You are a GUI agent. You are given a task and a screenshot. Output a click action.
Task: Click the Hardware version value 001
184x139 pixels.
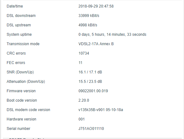pos(81,119)
